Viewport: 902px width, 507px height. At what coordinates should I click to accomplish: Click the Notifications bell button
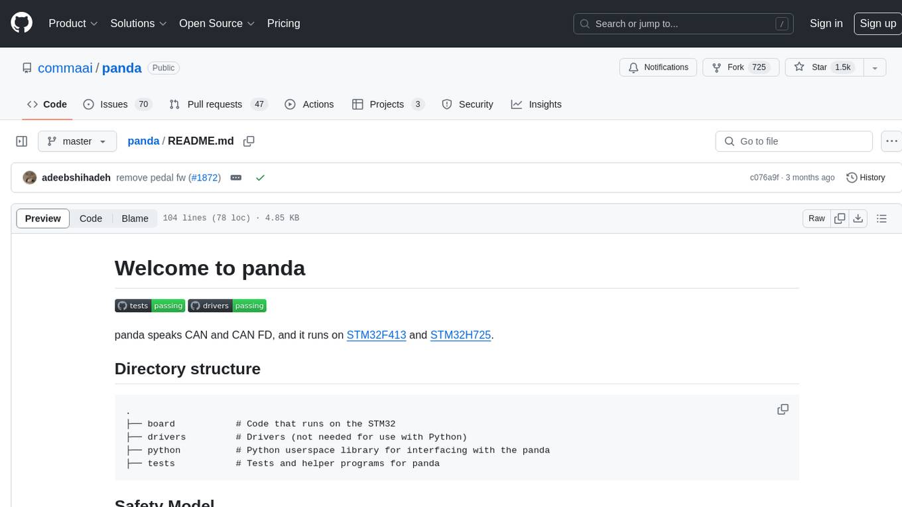(x=659, y=67)
